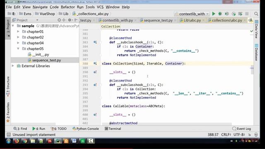The width and height of the screenshot is (265, 149).
Task: Close the contextlib_with.py tab
Action: pyautogui.click(x=135, y=20)
